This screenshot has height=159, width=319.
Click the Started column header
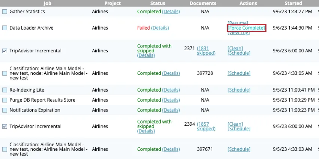click(x=293, y=3)
